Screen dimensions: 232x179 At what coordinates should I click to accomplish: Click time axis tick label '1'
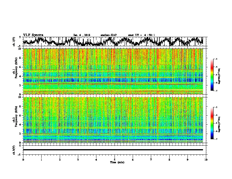point(41,160)
